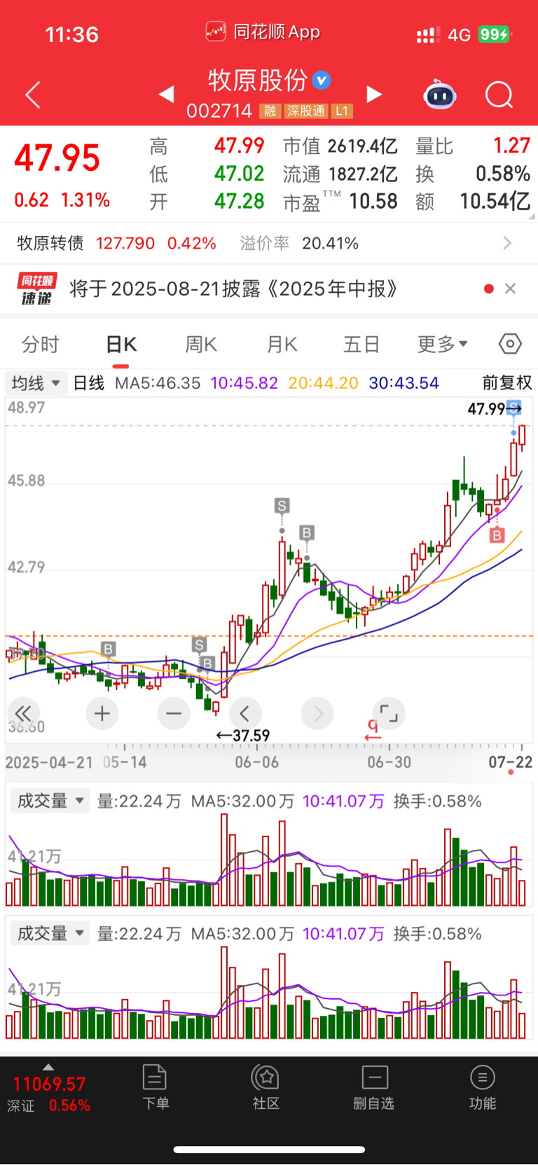The width and height of the screenshot is (538, 1165).
Task: Switch to previous stock with left triangle
Action: pyautogui.click(x=167, y=94)
